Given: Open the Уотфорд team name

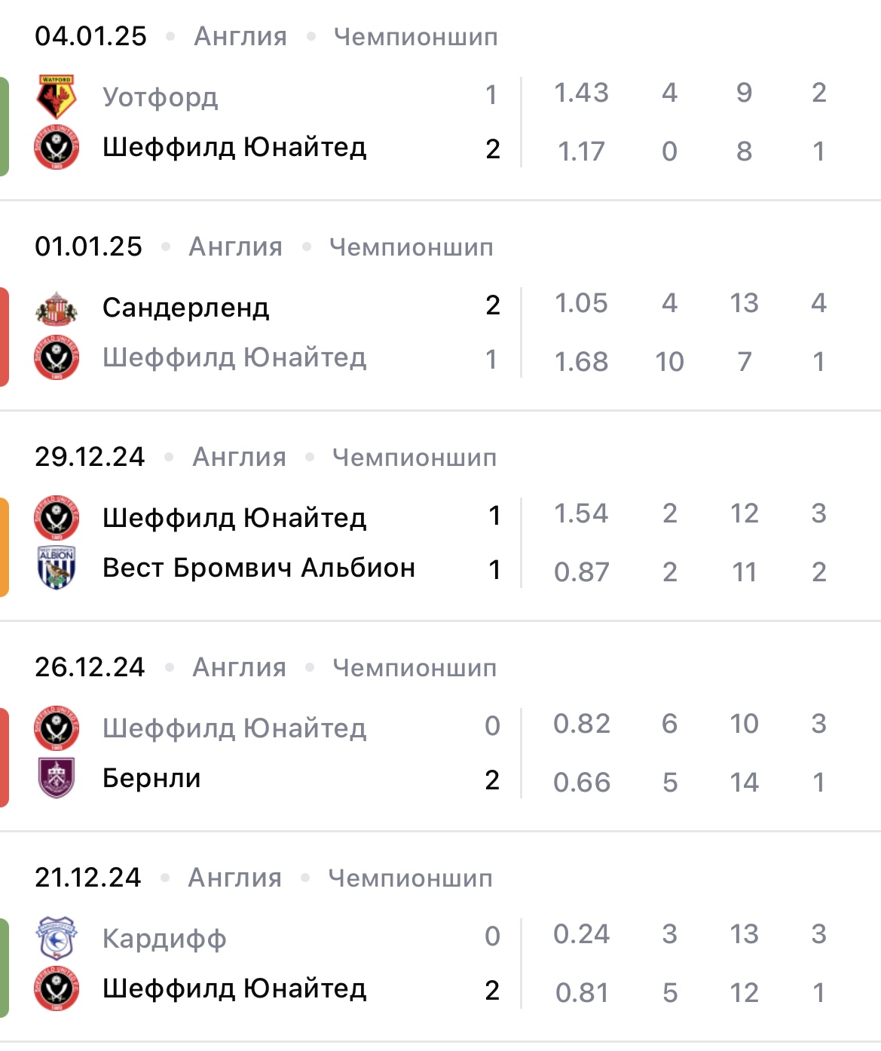Looking at the screenshot, I should (160, 97).
